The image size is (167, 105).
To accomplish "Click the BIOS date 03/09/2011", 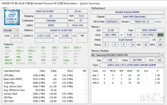I will click(112, 22).
